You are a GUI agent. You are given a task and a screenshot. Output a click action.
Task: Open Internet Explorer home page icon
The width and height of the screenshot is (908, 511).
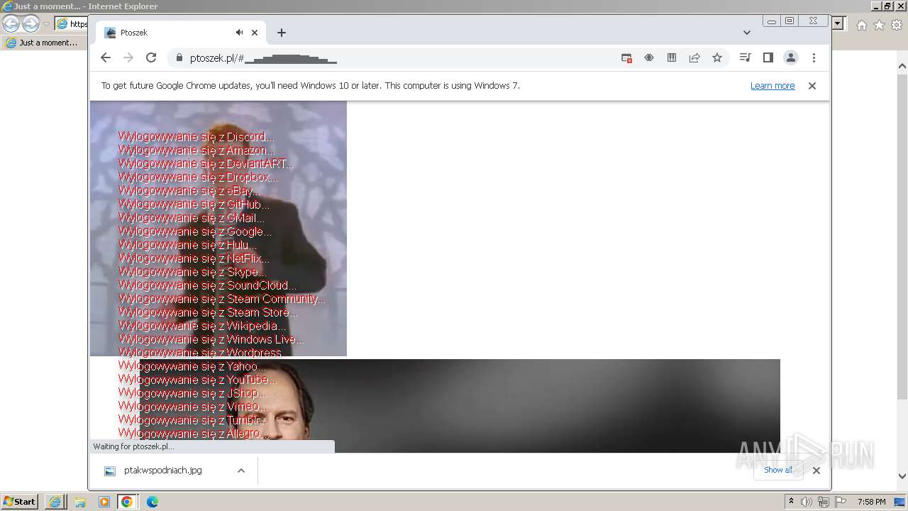tap(861, 25)
